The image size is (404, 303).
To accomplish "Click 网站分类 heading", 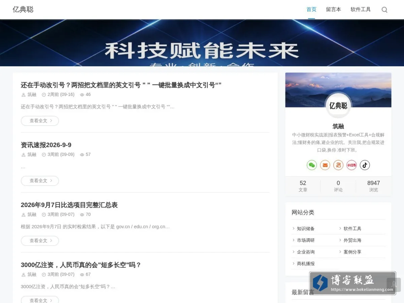I will click(303, 212).
